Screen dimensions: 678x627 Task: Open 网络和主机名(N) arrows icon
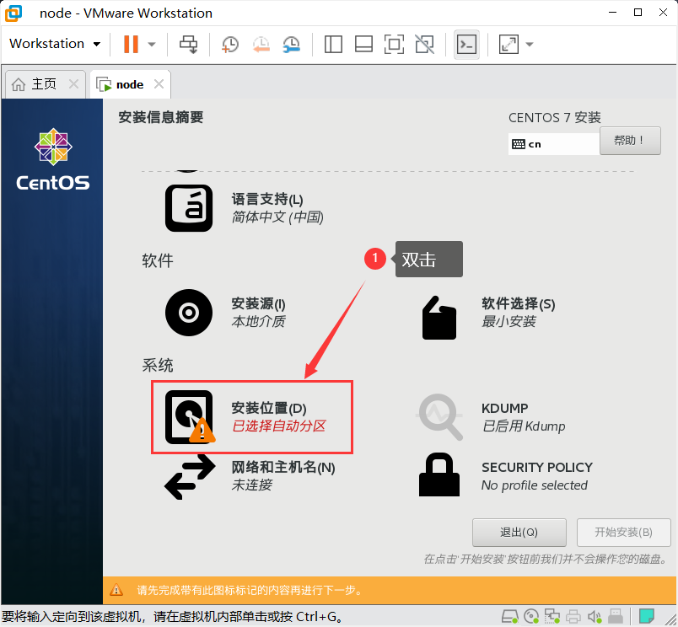pos(190,477)
